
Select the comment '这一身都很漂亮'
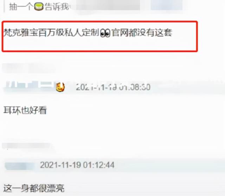pos(34,188)
